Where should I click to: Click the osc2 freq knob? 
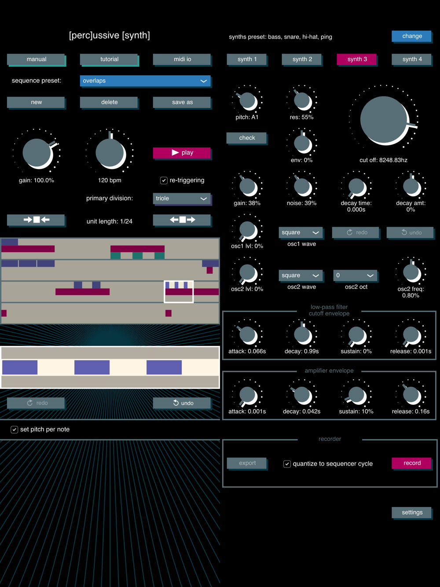tap(411, 273)
